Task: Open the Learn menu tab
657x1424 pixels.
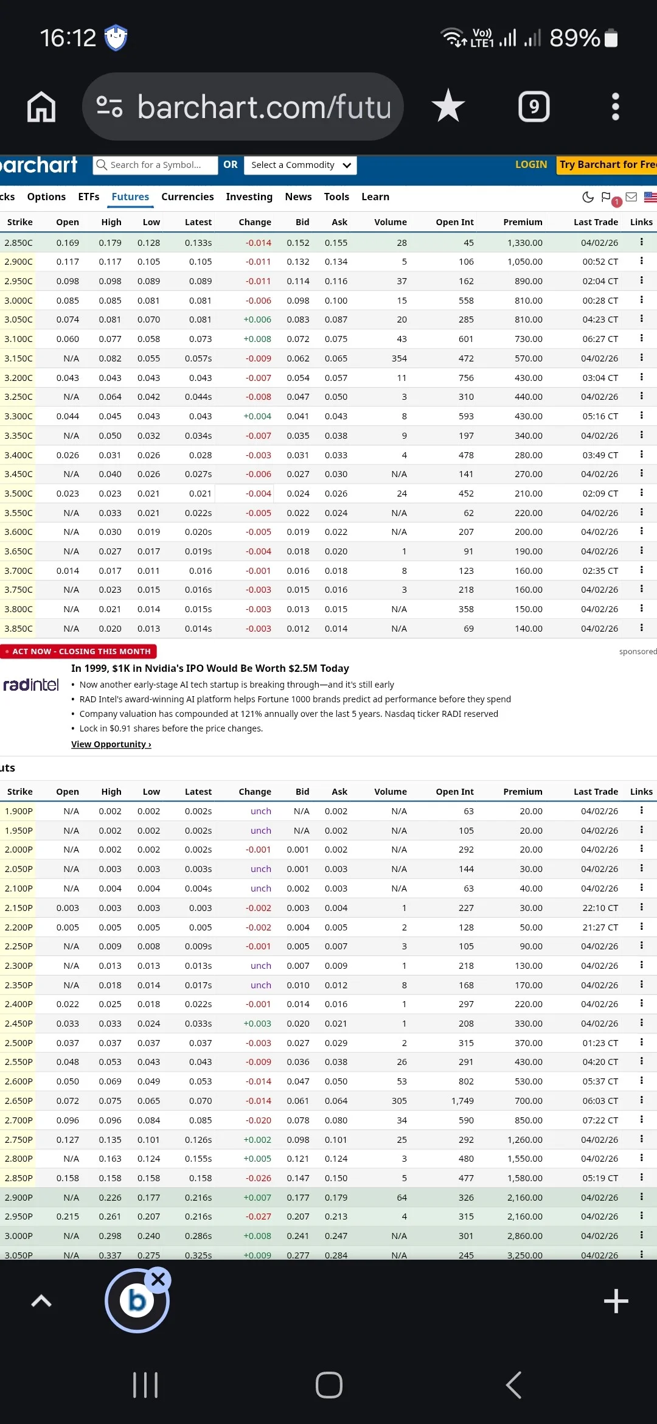Action: click(x=375, y=197)
